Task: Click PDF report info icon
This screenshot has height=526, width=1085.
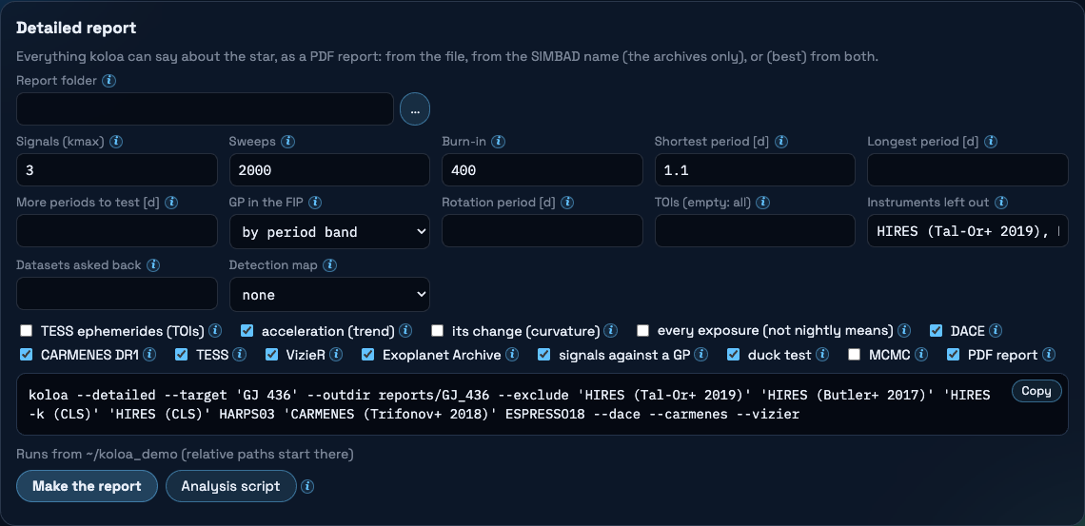Action: (1048, 355)
